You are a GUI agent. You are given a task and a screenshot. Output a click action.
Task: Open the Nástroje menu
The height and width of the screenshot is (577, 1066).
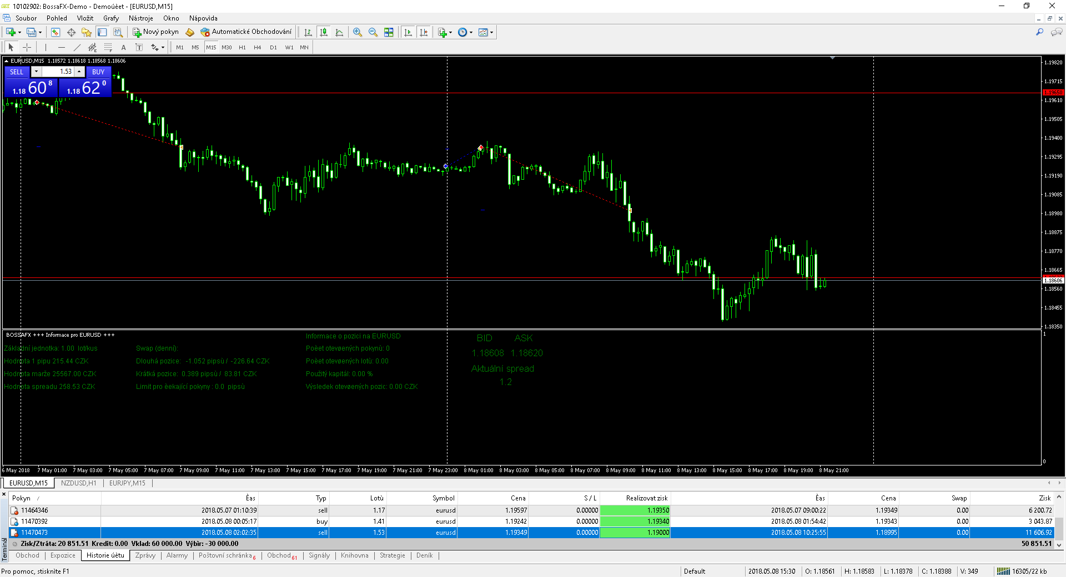[x=140, y=18]
